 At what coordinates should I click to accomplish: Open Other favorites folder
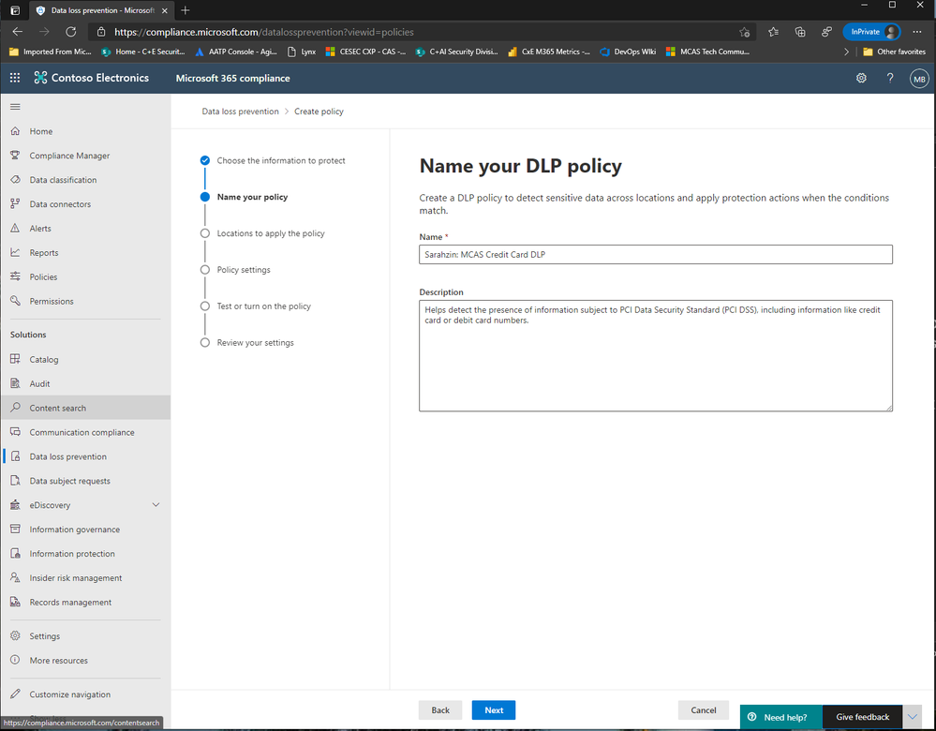894,52
